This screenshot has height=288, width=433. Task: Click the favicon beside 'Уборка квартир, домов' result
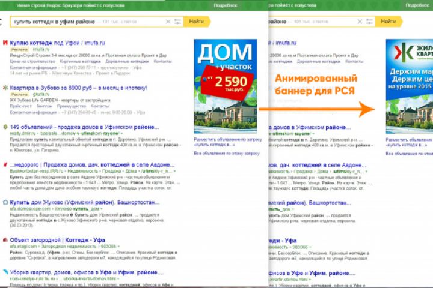tap(5, 272)
